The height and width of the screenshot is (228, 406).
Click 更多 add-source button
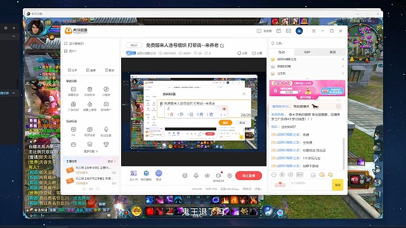click(x=110, y=70)
